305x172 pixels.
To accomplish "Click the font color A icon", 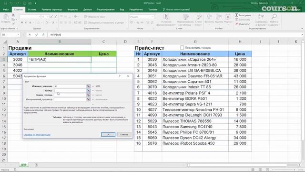I will pyautogui.click(x=53, y=22).
